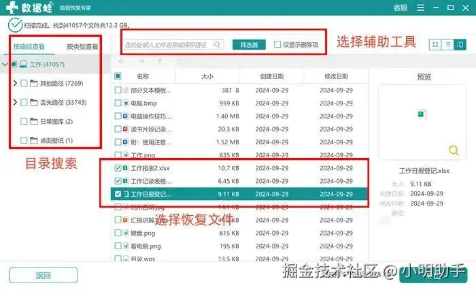Sort by 创建日期 column header
Image resolution: width=476 pixels, height=290 pixels.
272,76
